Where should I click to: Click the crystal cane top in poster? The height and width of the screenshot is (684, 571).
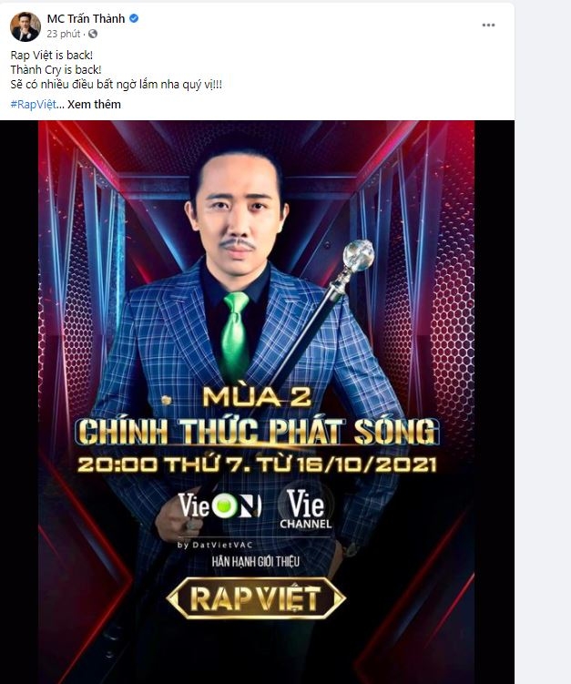pos(359,255)
